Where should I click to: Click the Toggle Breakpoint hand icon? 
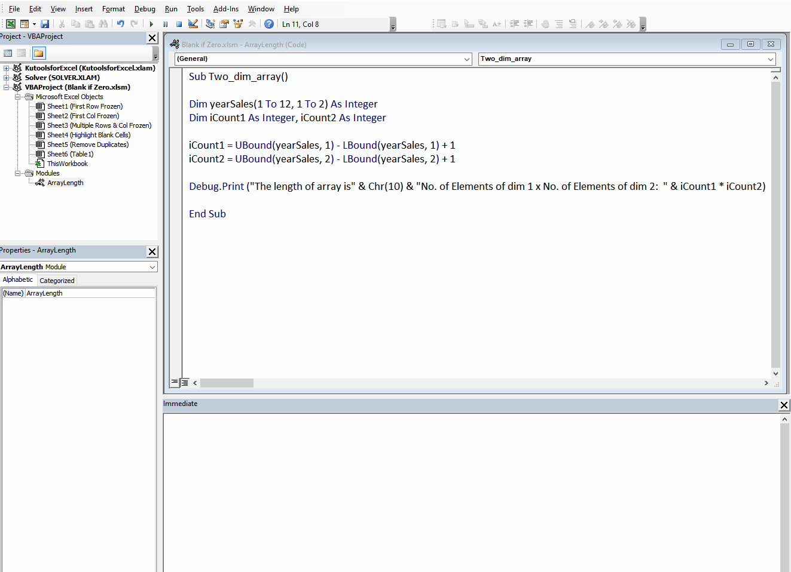pyautogui.click(x=545, y=24)
